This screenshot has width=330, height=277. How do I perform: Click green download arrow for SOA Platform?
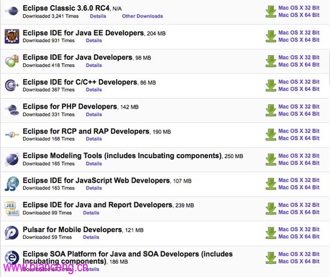point(271,258)
